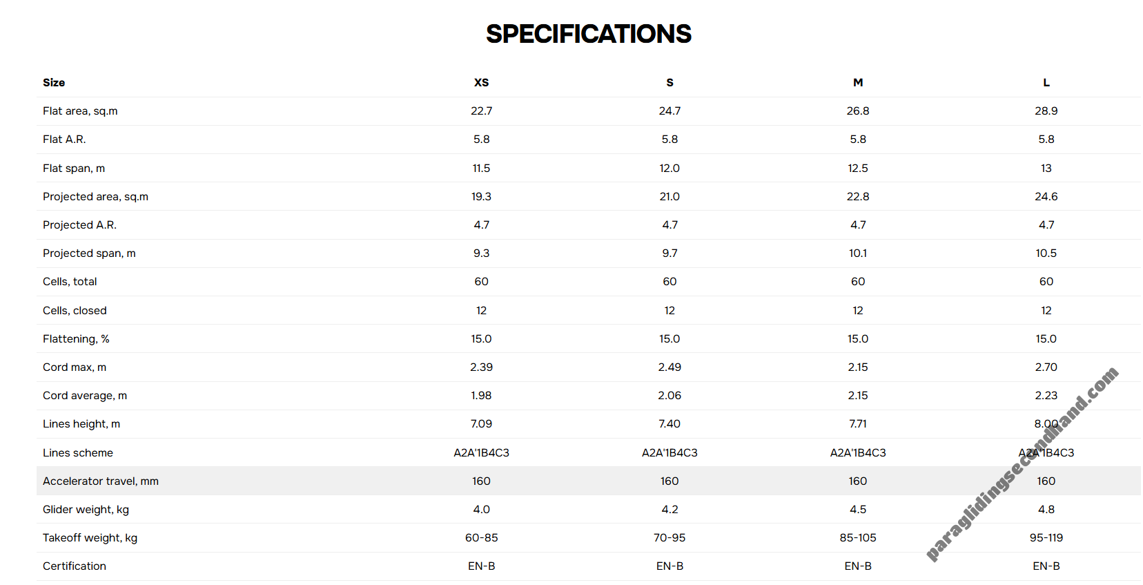Viewport: 1143px width, 585px height.
Task: Click the L glider weight 4.8 value
Action: pos(1046,510)
